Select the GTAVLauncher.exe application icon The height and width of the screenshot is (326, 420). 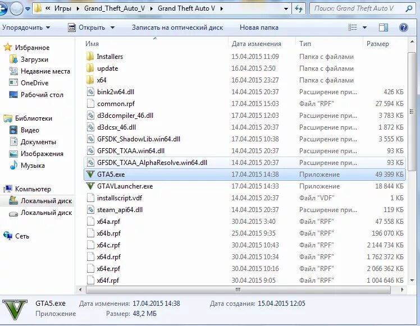tap(90, 186)
